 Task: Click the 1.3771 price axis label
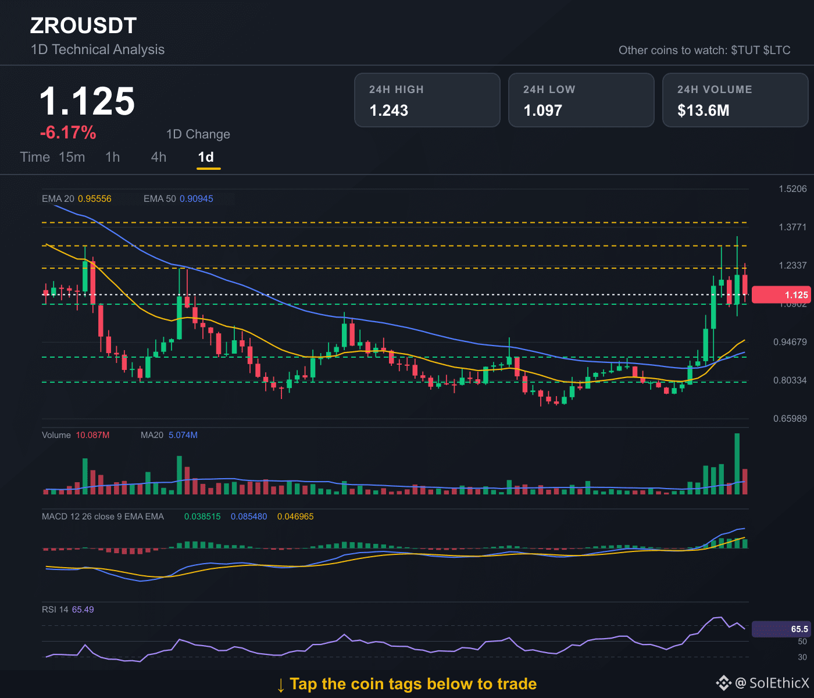click(x=793, y=227)
